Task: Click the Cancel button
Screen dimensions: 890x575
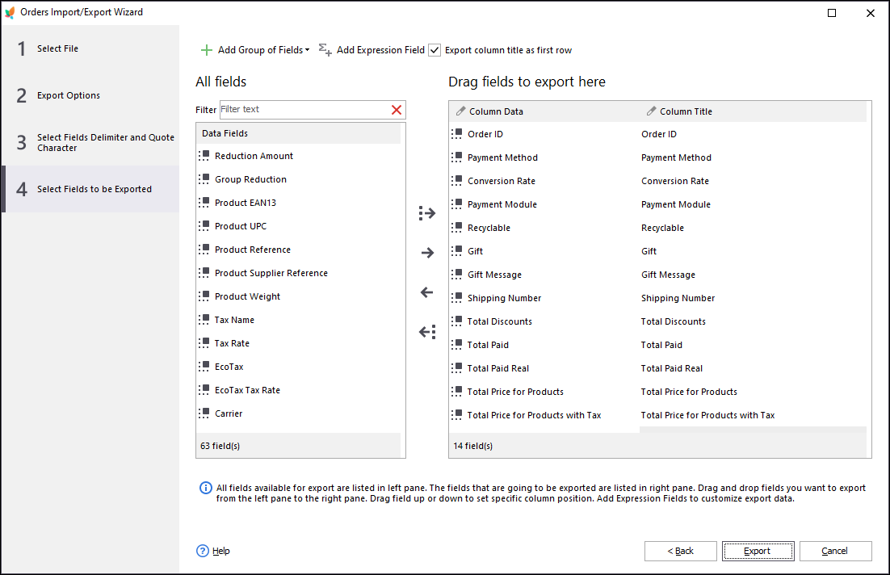Action: pos(836,551)
